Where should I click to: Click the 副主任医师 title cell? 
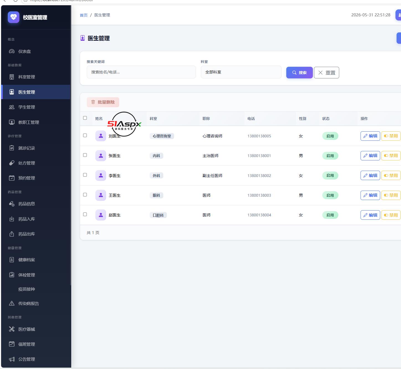point(212,176)
